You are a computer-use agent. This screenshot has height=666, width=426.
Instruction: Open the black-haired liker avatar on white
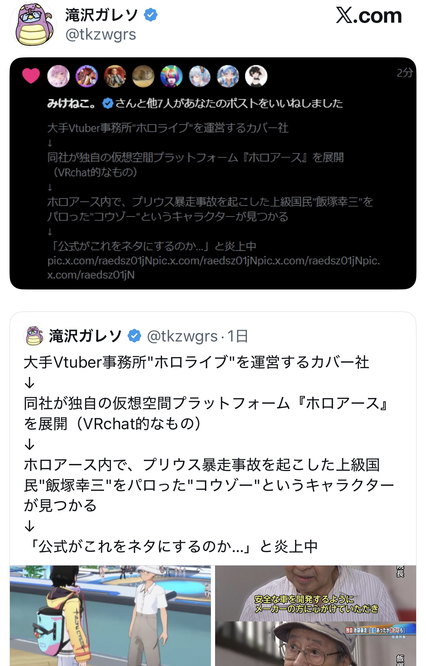(x=256, y=76)
